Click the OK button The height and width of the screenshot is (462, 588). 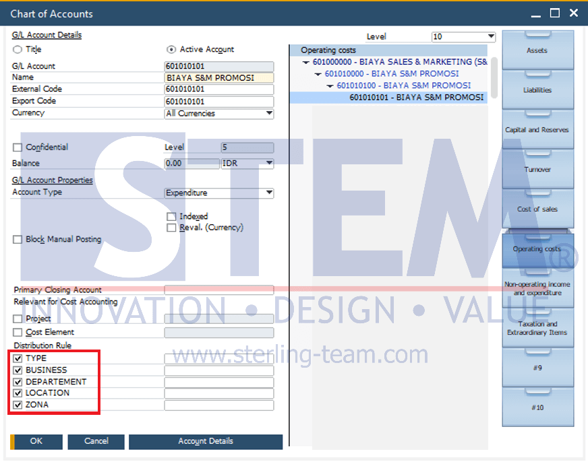[x=36, y=441]
